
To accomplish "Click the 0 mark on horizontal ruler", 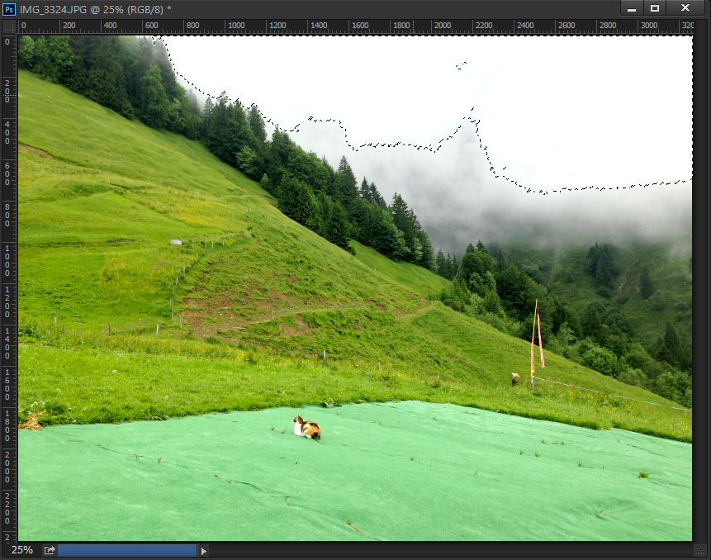I will tap(24, 26).
